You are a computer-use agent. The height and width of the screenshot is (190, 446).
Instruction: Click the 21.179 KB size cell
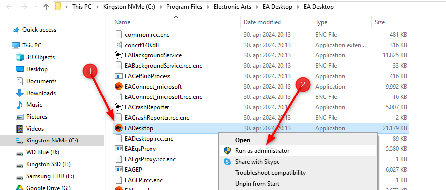pyautogui.click(x=395, y=128)
